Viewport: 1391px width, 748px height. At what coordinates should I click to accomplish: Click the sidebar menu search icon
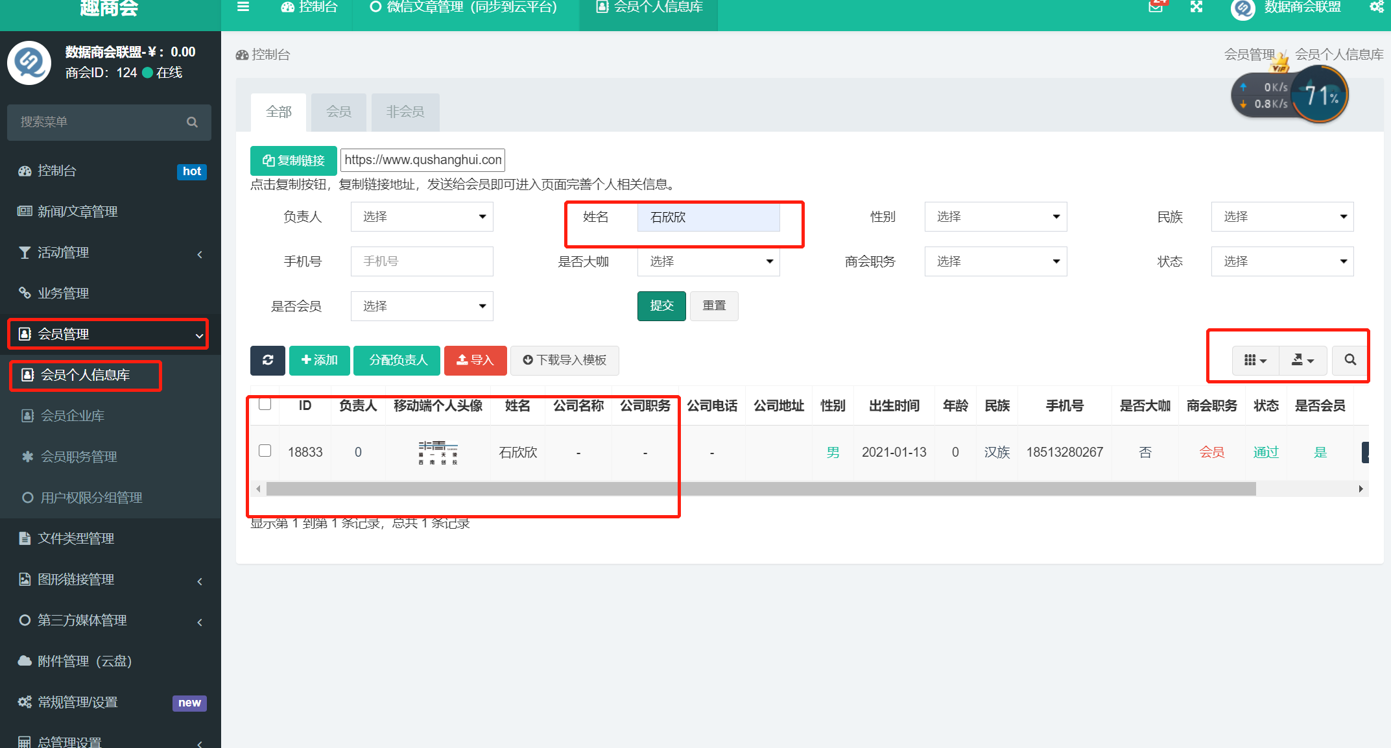tap(192, 122)
